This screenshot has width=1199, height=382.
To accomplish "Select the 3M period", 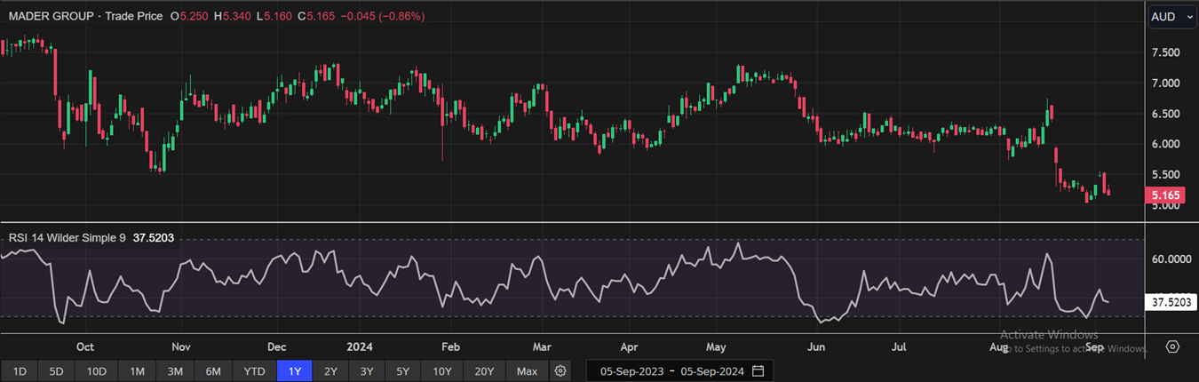I will (175, 370).
